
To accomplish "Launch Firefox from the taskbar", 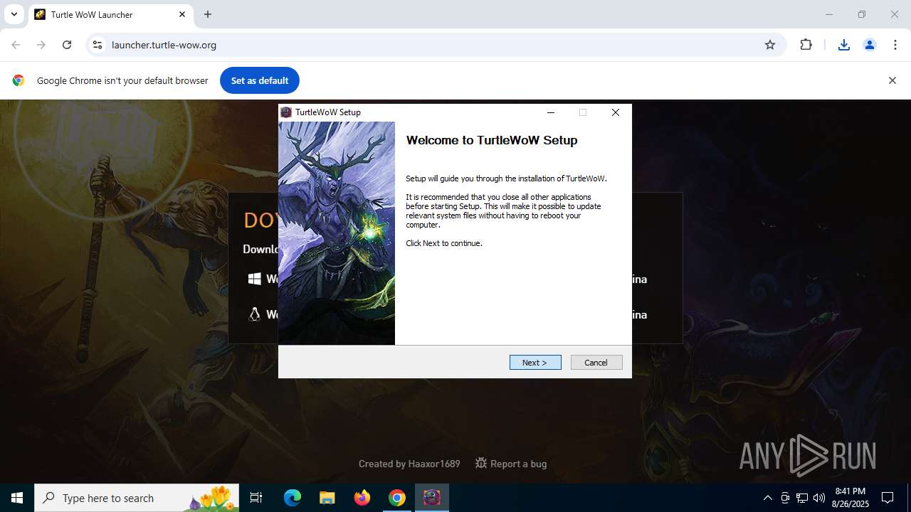I will [x=362, y=498].
